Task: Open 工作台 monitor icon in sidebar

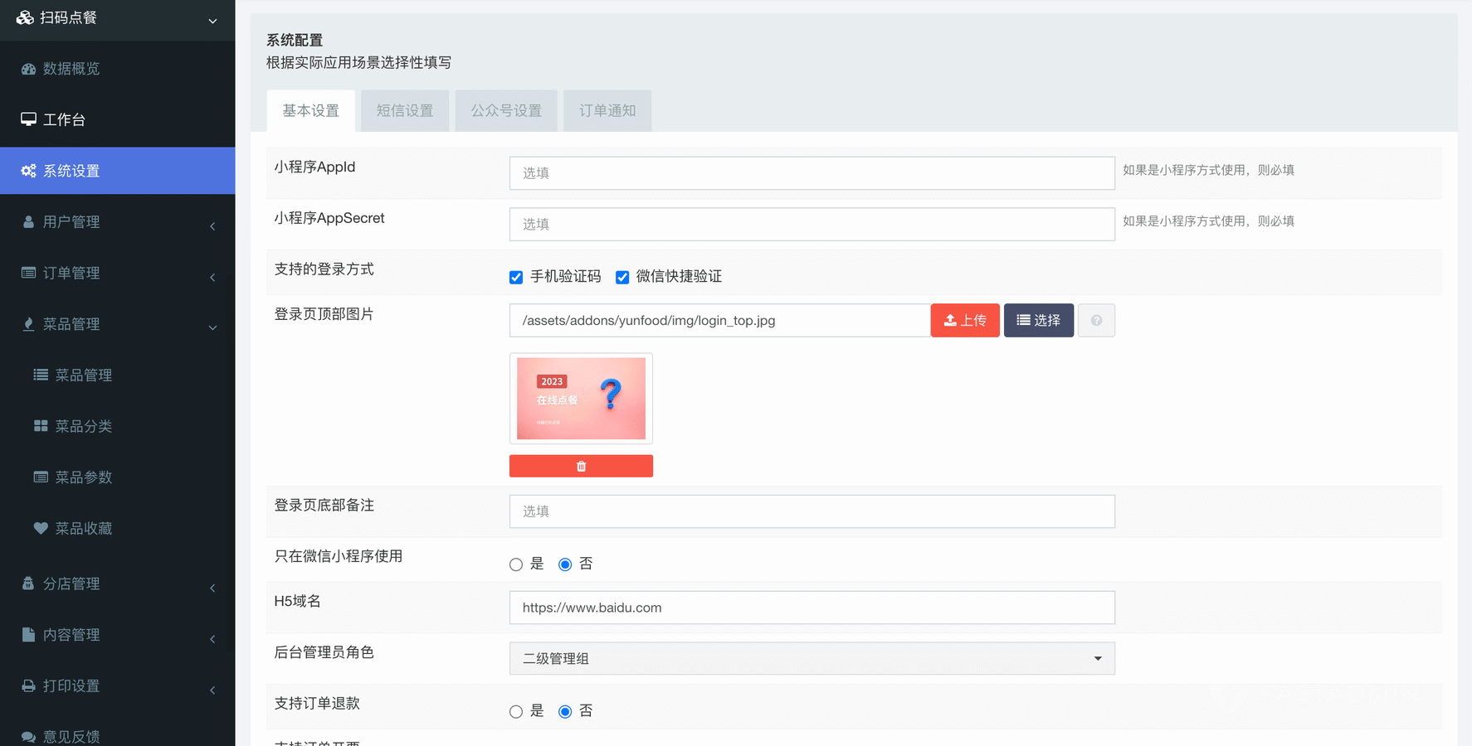Action: (28, 119)
